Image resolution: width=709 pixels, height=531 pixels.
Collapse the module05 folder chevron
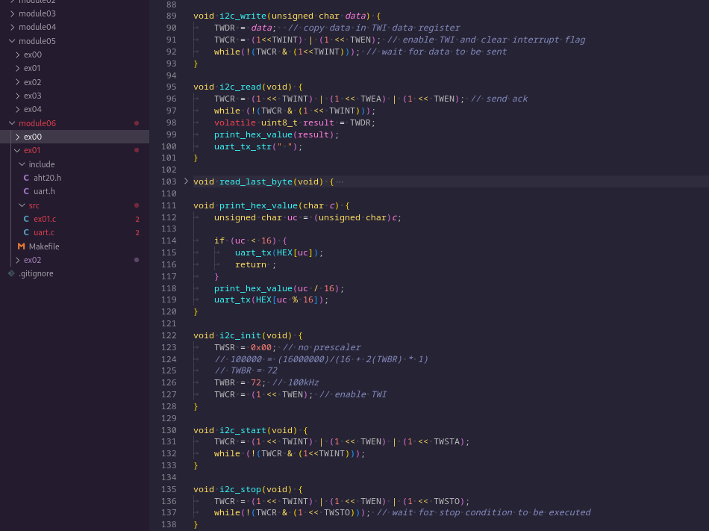tap(12, 41)
